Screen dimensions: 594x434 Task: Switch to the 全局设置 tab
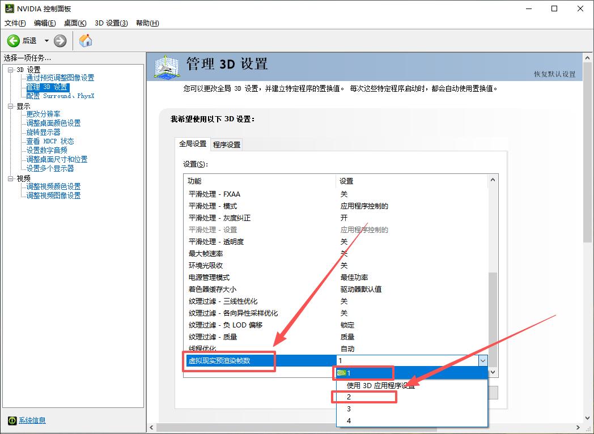point(193,144)
